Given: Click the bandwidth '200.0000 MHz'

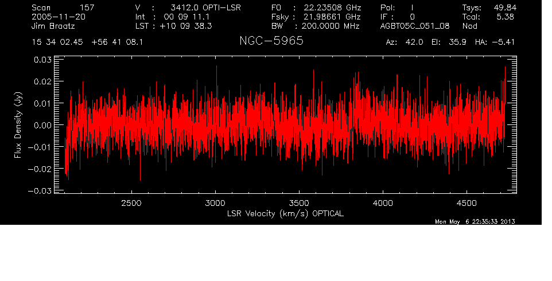Looking at the screenshot, I should tap(331, 26).
